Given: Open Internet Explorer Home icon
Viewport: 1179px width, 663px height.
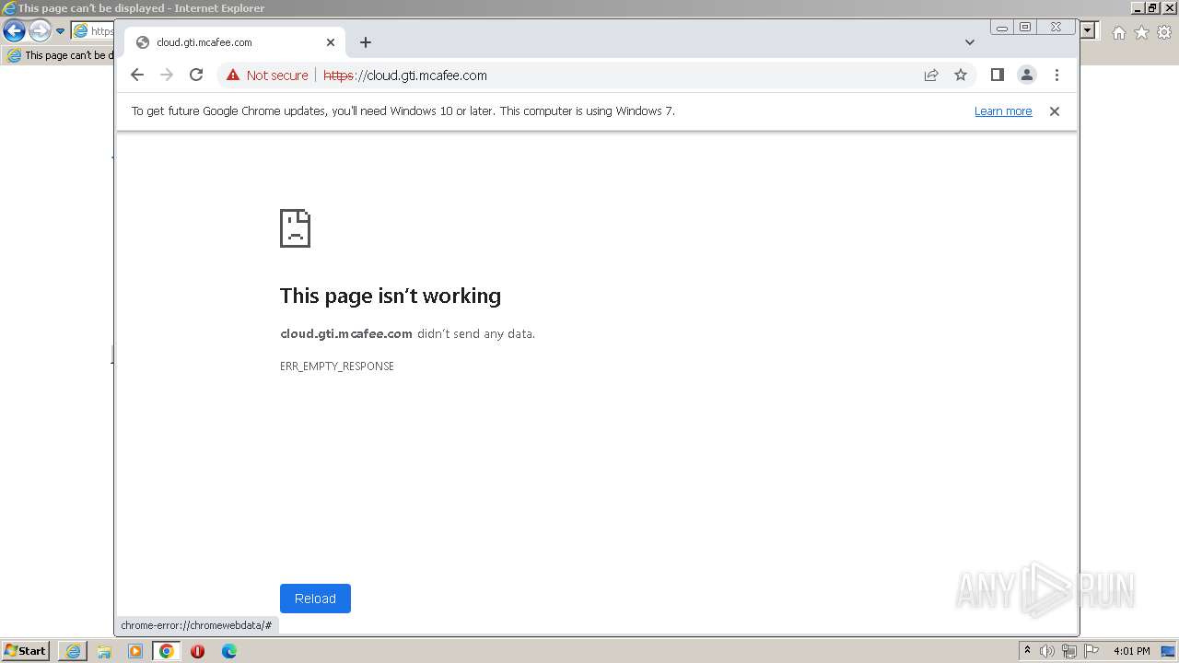Looking at the screenshot, I should pyautogui.click(x=1118, y=32).
